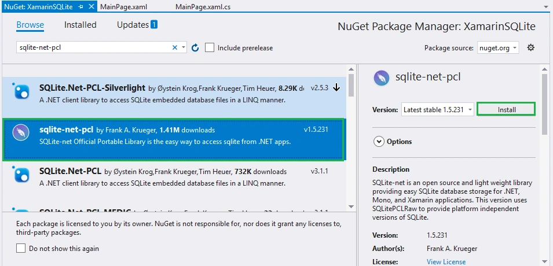The image size is (553, 266).
Task: Click the author name Frank A. Krueger in details
Action: (x=452, y=249)
